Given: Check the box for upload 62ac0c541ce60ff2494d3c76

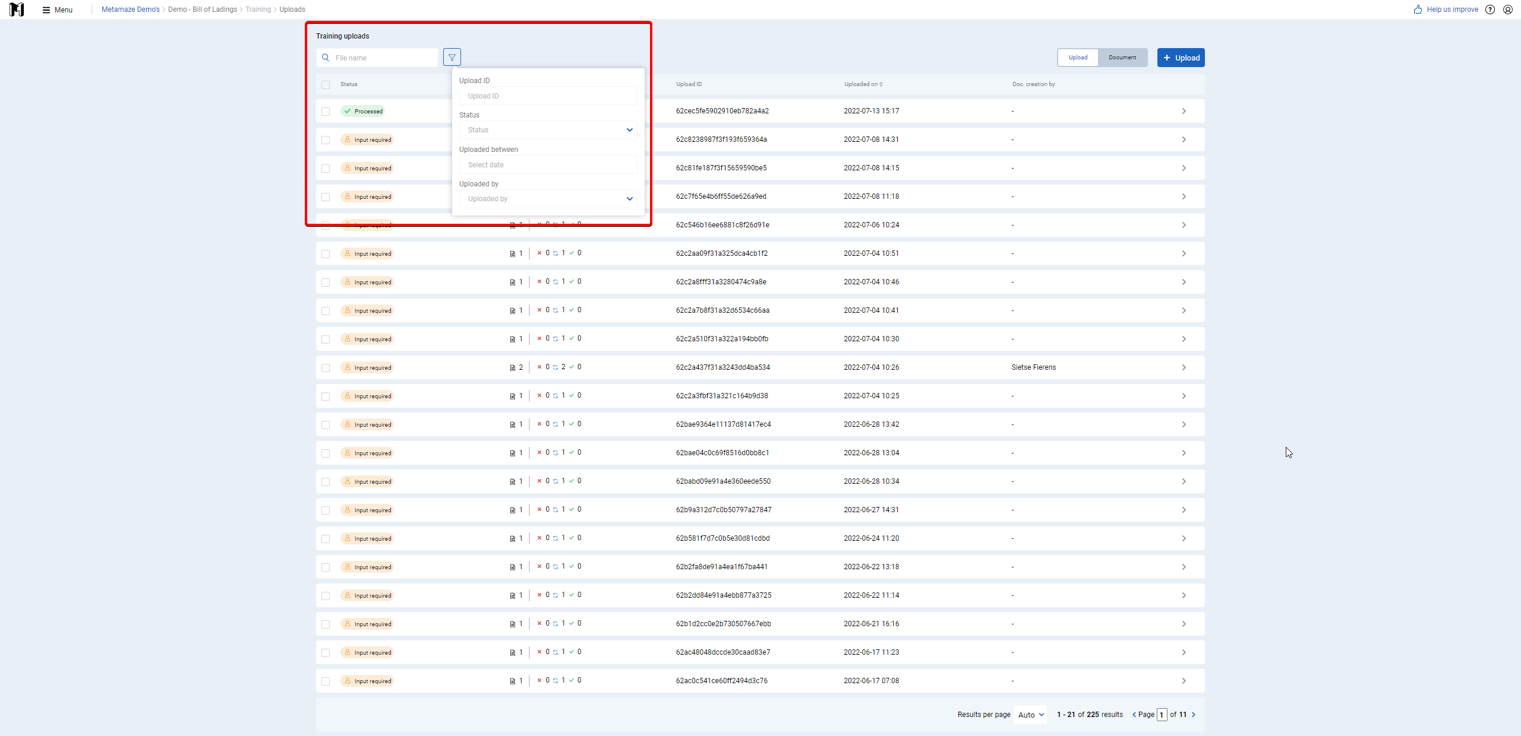Looking at the screenshot, I should pos(326,681).
